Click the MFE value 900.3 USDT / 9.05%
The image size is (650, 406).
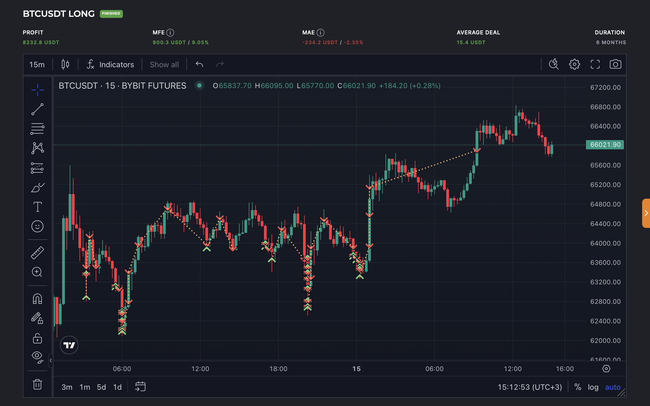click(181, 43)
